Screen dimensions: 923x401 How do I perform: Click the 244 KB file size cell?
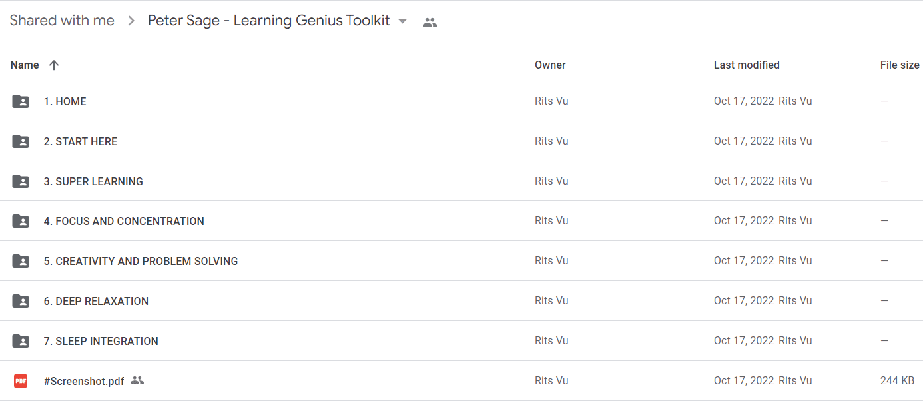(x=897, y=381)
